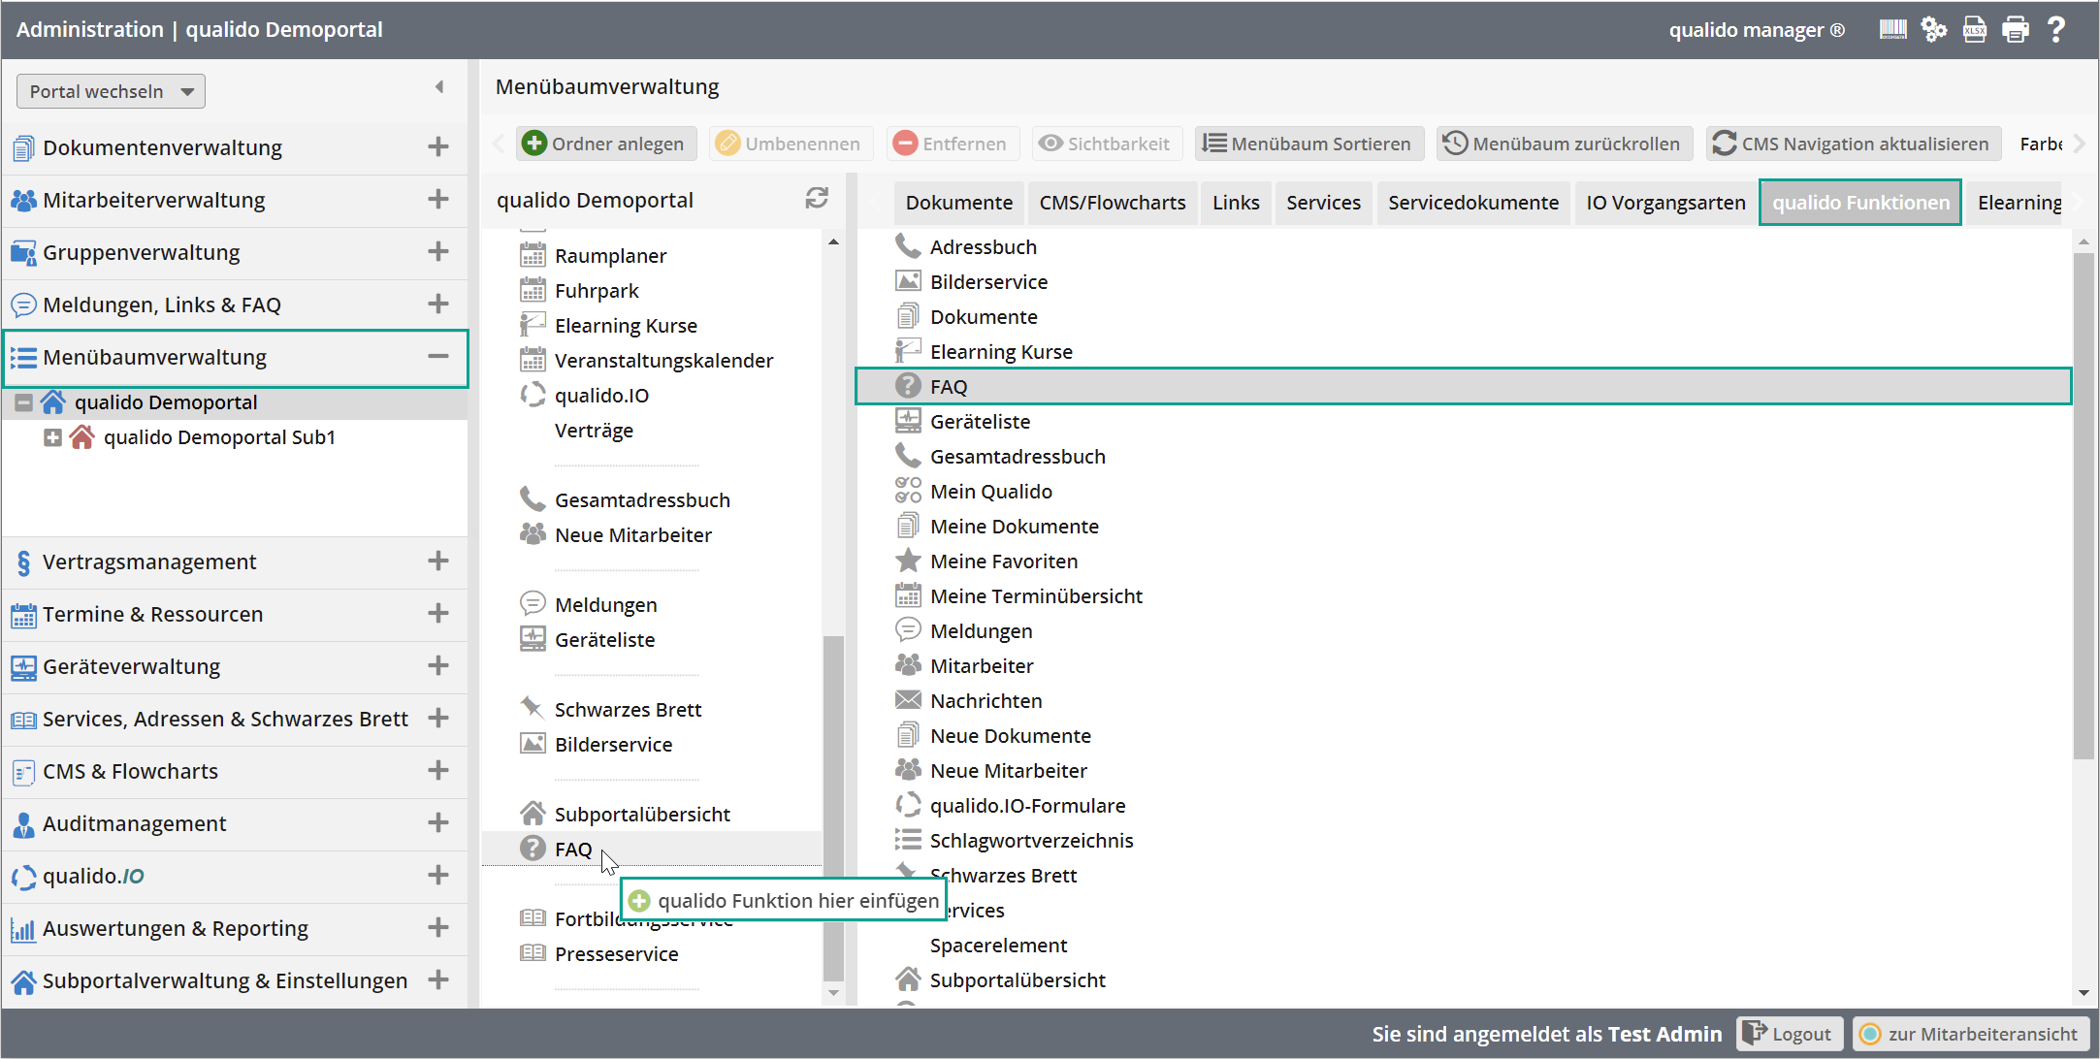Expand Gruppenverwaltung with plus sign

tap(438, 252)
